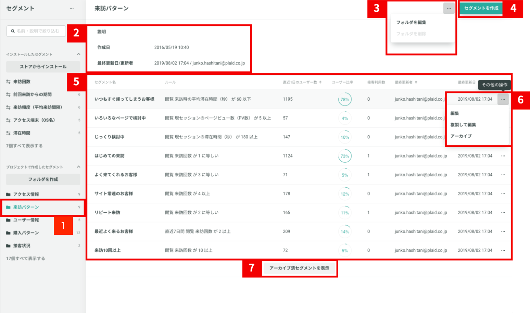Click ellipsis icon next to セグメント title
The height and width of the screenshot is (315, 531).
tap(71, 8)
